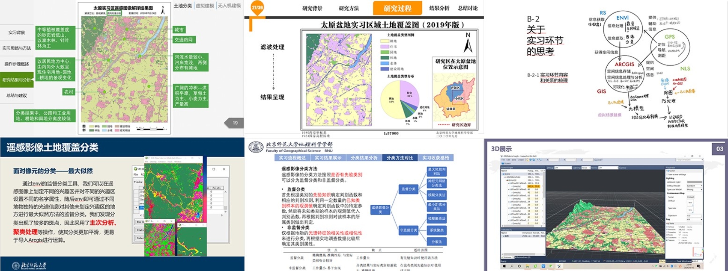
Task: Select the 研究过程 orange tab
Action: [397, 8]
